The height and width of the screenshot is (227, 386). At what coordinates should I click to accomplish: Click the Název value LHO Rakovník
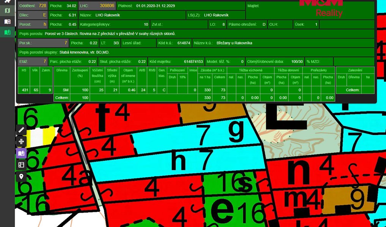(x=108, y=15)
